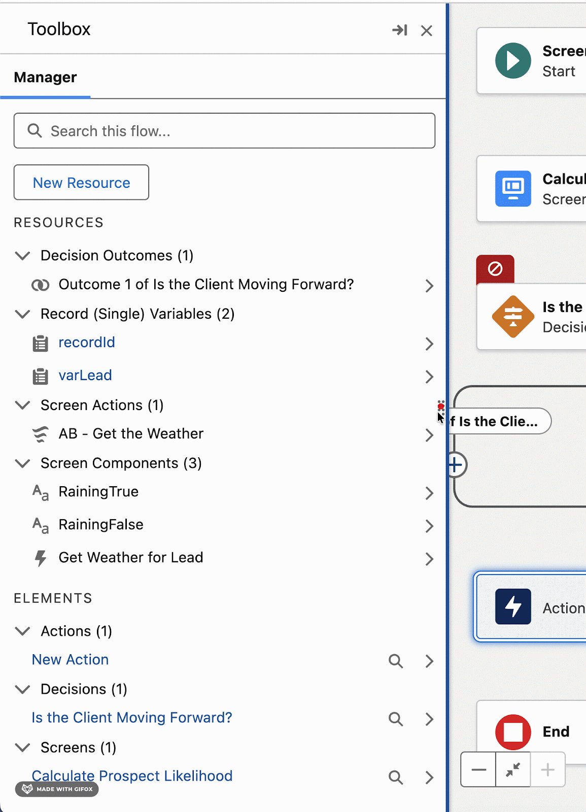Switch to the Manager tab
The height and width of the screenshot is (812, 586).
(46, 78)
